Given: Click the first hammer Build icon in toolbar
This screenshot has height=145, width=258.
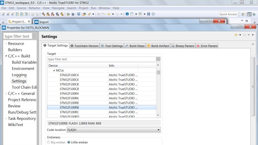Looking at the screenshot, I should point(44,14).
